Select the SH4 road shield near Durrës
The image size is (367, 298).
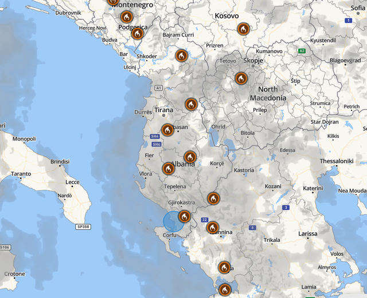pyautogui.click(x=155, y=136)
